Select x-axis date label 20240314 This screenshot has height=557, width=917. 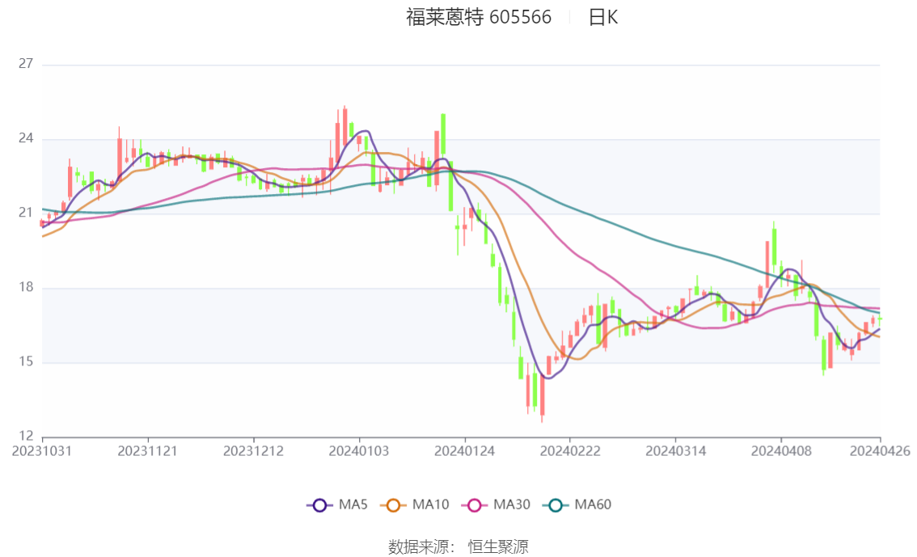tap(675, 451)
